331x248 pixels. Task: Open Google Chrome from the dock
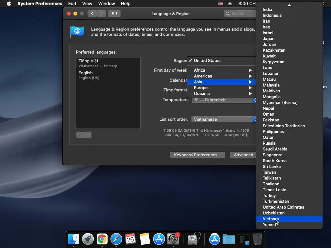[102, 239]
